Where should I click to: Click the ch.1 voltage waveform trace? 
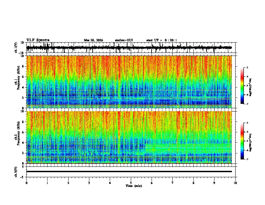129,48
